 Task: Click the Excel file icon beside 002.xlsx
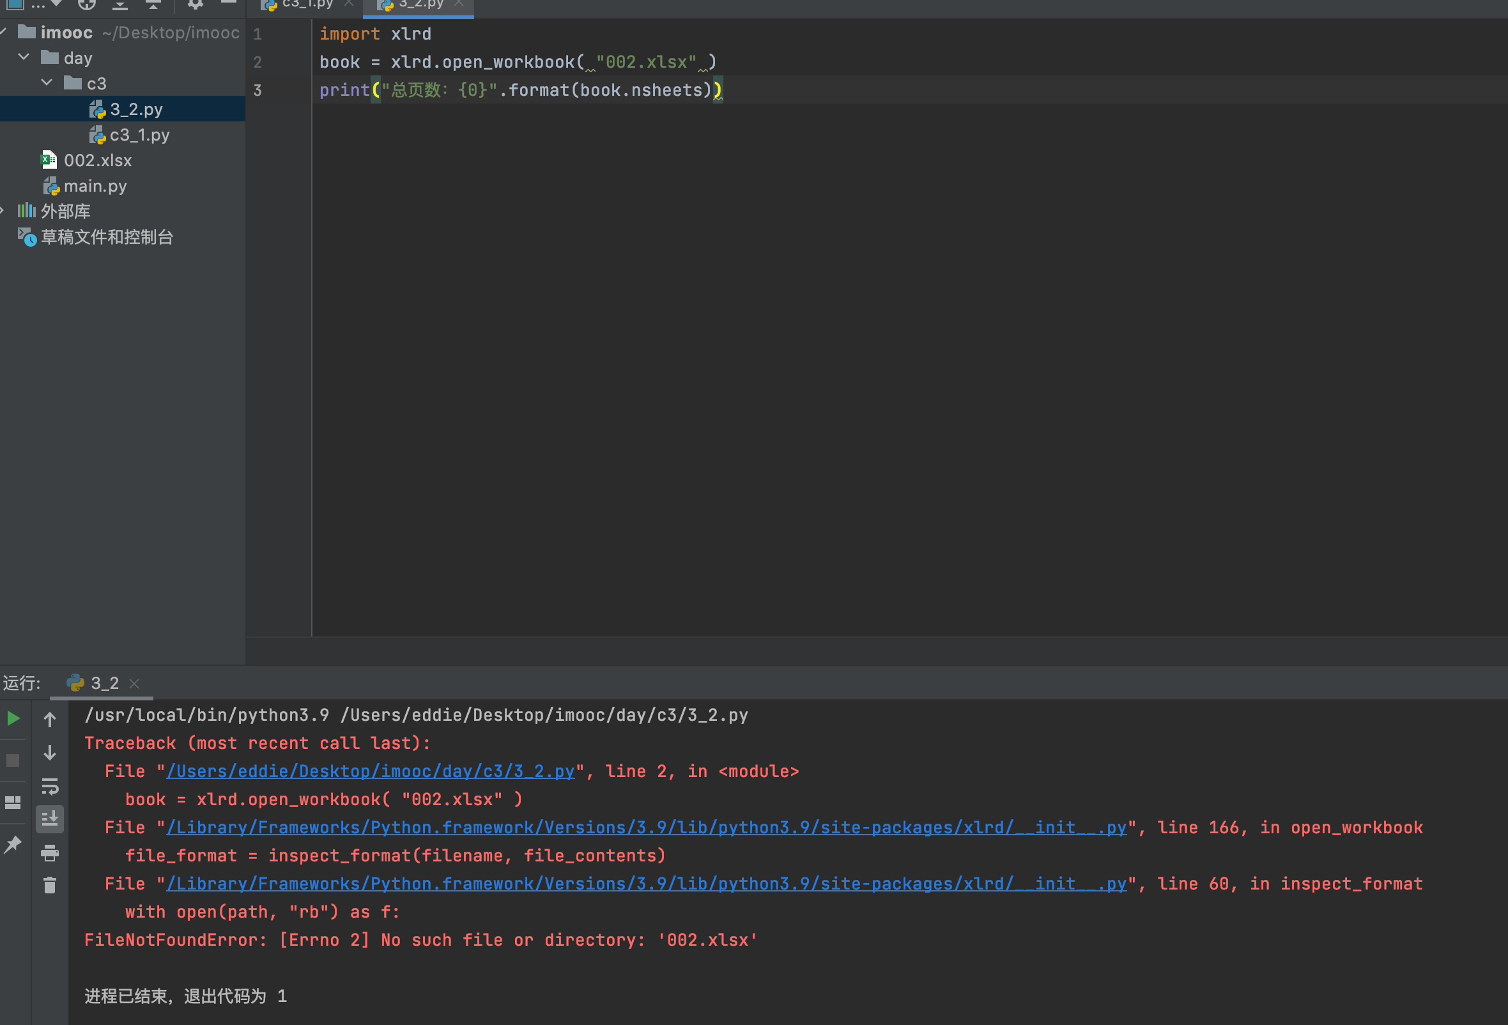point(49,160)
